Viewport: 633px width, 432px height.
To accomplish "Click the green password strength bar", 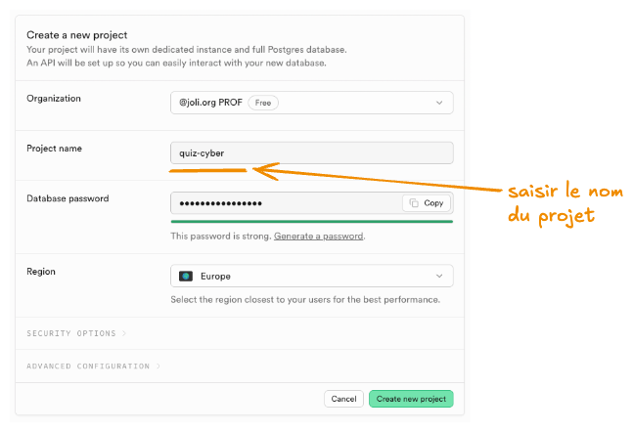I will pos(311,222).
